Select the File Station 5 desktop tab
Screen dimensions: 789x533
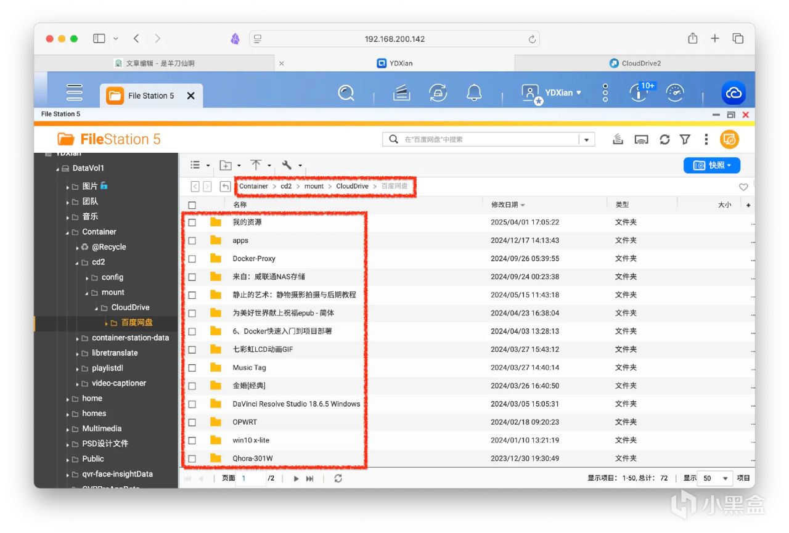pos(151,96)
